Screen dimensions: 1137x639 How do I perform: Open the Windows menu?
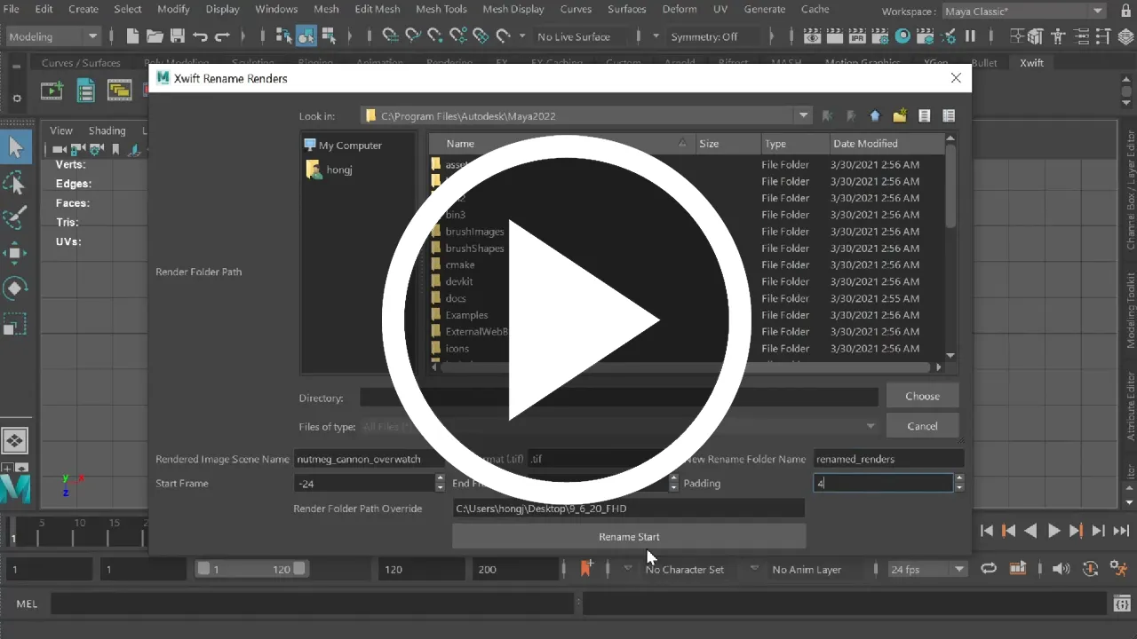(276, 9)
